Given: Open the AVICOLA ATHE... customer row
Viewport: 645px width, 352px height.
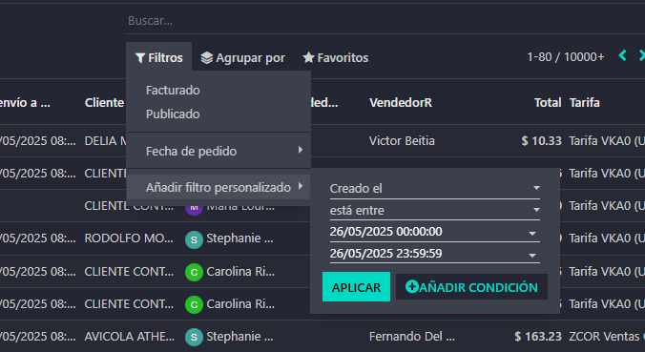Looking at the screenshot, I should 130,337.
